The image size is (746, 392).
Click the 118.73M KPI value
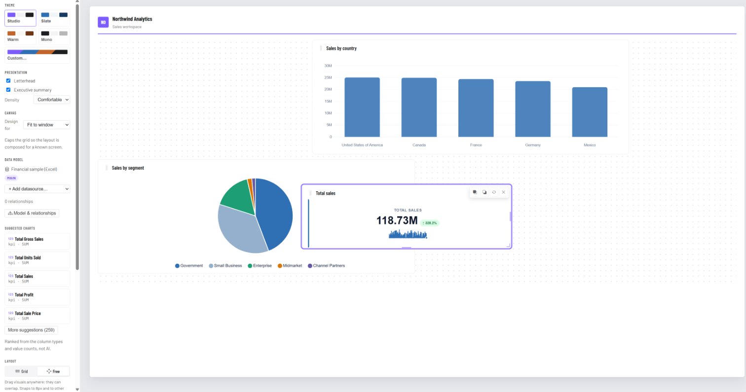(397, 220)
